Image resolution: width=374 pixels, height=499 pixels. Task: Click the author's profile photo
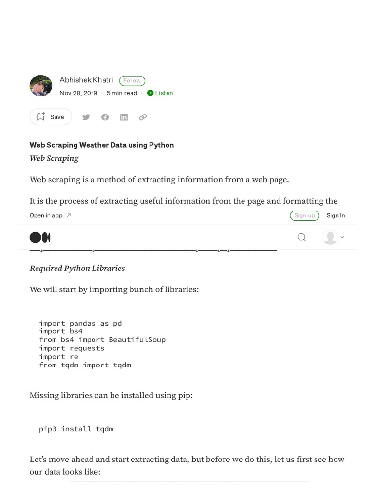click(41, 86)
